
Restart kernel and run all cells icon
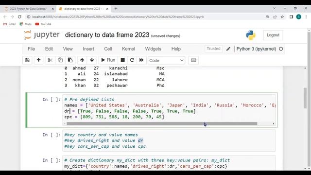(x=141, y=60)
